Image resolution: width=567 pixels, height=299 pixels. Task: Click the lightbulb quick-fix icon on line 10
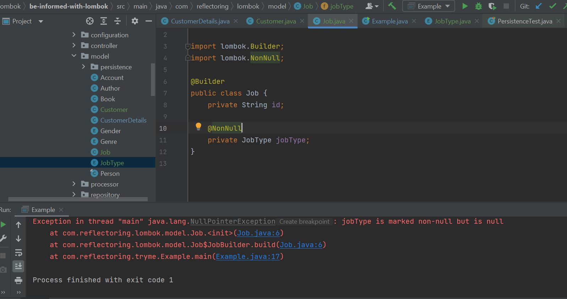click(198, 127)
